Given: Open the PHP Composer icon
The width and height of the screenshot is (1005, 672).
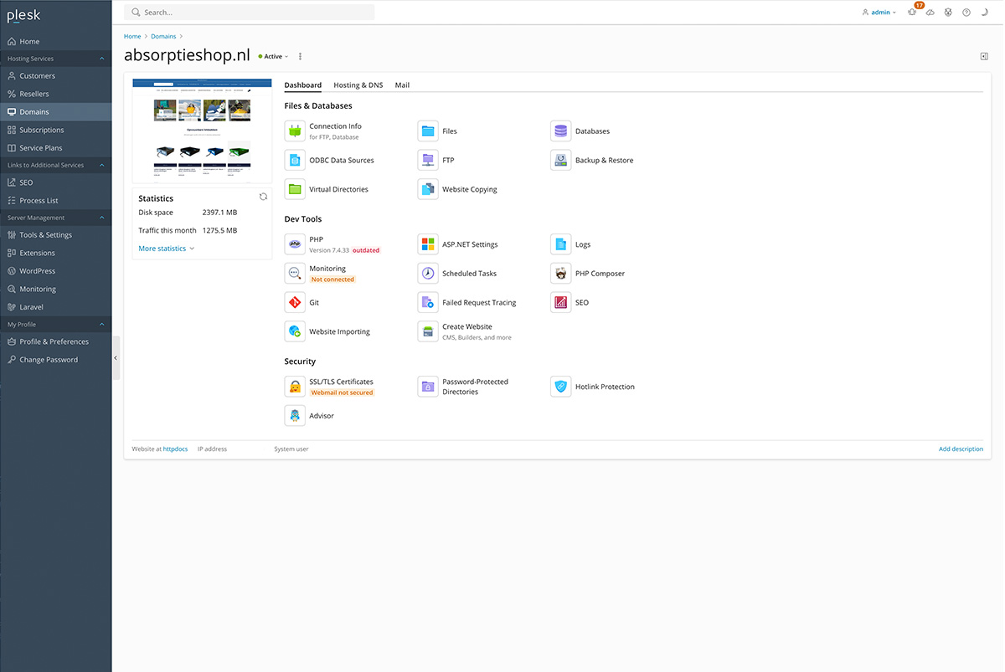Looking at the screenshot, I should [560, 274].
